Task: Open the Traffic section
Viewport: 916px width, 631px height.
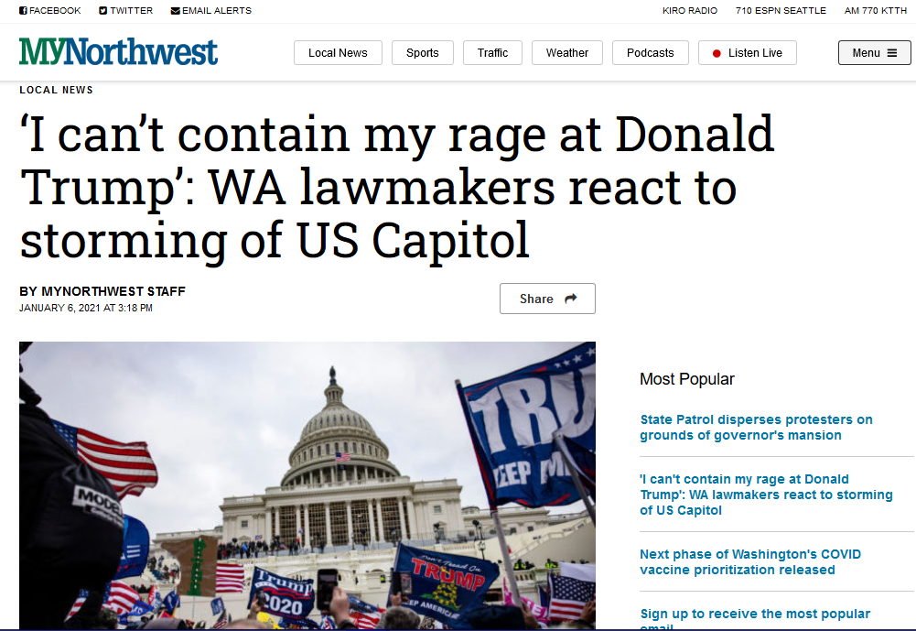Action: tap(492, 52)
